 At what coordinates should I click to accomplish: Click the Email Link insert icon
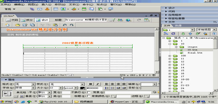(x=40, y=9)
